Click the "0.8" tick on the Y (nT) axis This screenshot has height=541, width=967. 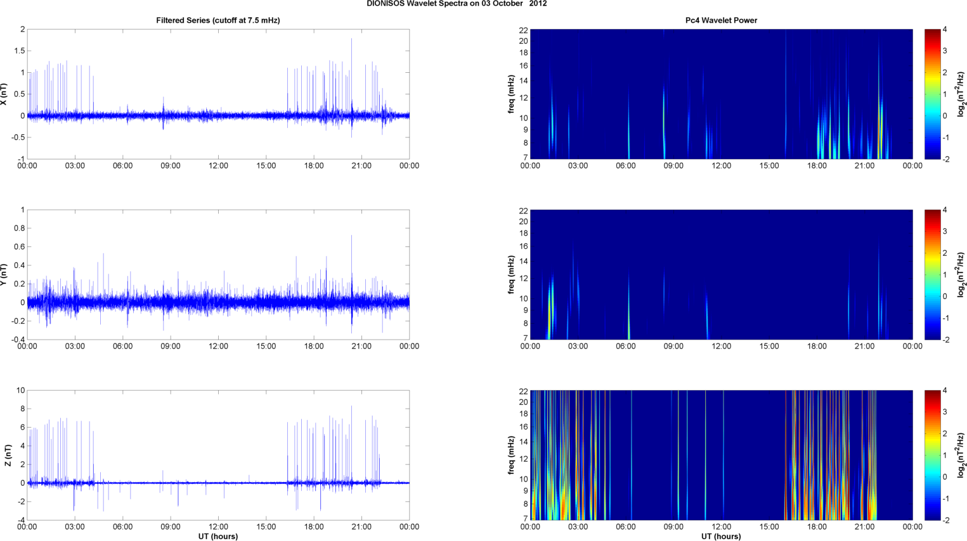pos(20,228)
